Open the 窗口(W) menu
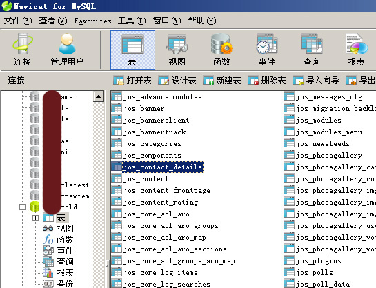 click(x=167, y=21)
